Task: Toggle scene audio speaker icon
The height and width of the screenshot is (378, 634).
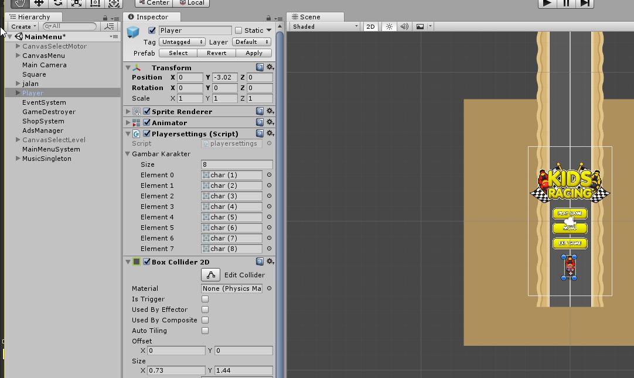Action: click(404, 26)
